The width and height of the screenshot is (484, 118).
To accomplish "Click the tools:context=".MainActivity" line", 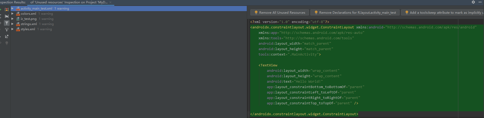I will click(290, 54).
